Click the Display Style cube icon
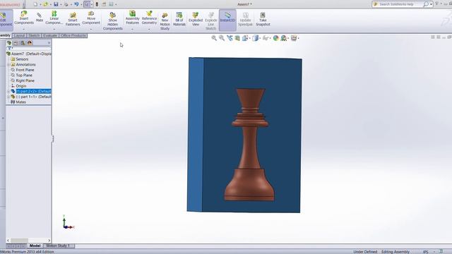Viewport: 452px width, 254px height. tap(255, 38)
